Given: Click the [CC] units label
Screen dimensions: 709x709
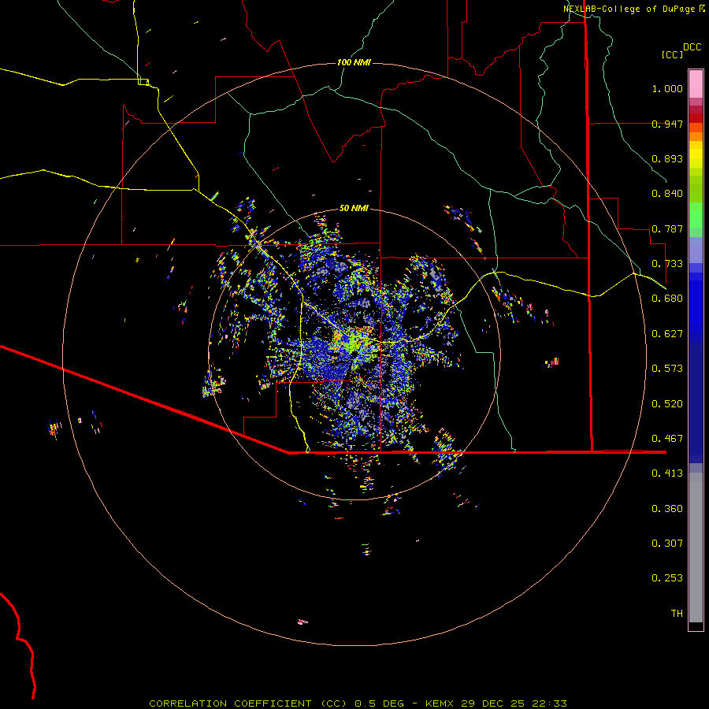Looking at the screenshot, I should point(673,54).
